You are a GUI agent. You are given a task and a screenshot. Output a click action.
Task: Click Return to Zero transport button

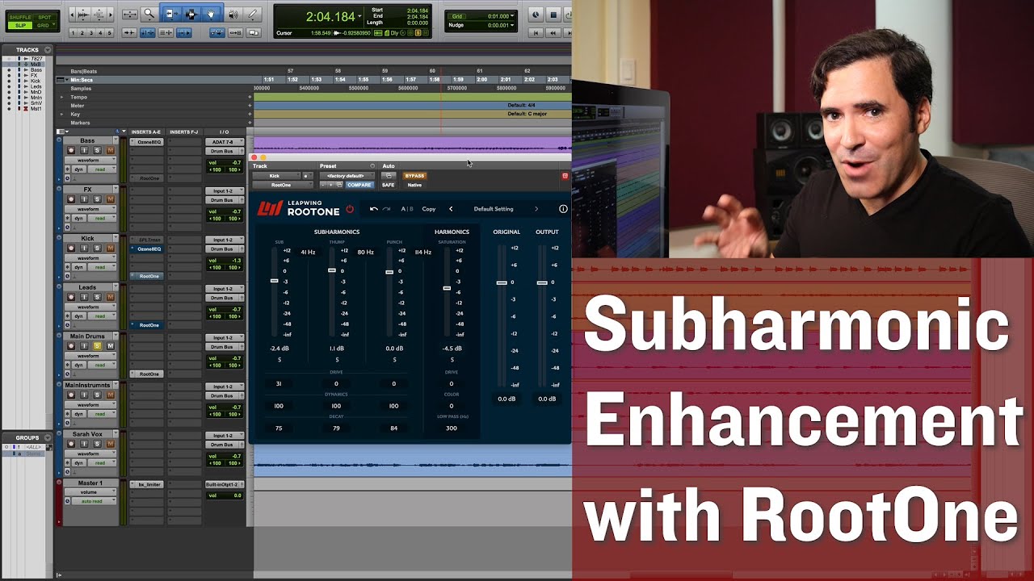coord(536,32)
